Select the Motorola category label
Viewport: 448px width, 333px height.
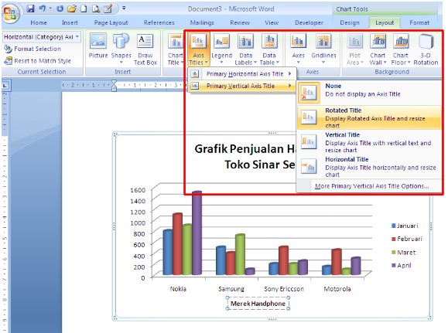[x=337, y=289]
